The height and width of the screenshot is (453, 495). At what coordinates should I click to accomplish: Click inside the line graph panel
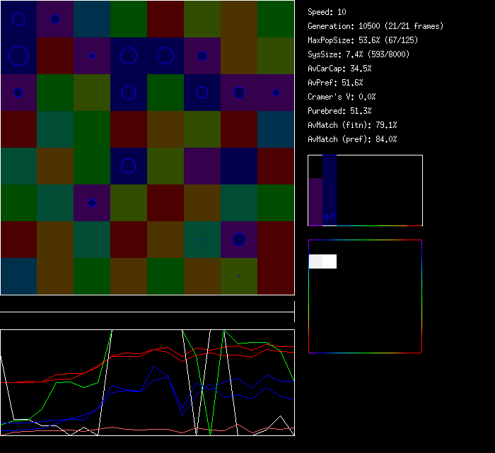pos(147,382)
